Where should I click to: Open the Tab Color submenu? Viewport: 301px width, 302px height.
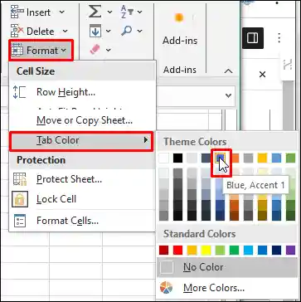tap(81, 141)
